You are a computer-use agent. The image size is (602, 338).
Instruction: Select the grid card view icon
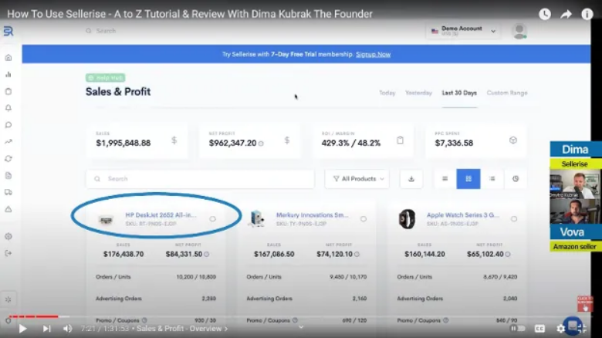pyautogui.click(x=468, y=178)
